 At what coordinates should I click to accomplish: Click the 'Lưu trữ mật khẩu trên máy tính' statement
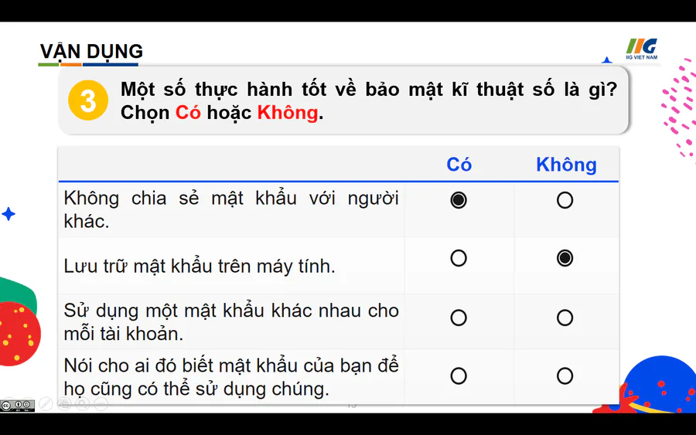tap(200, 267)
